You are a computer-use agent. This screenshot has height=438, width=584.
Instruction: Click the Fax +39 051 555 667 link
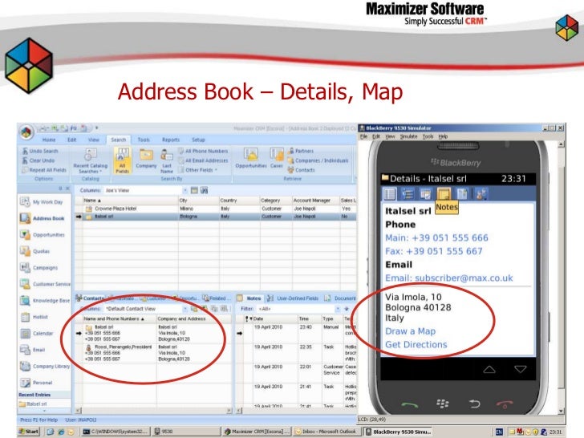(433, 251)
